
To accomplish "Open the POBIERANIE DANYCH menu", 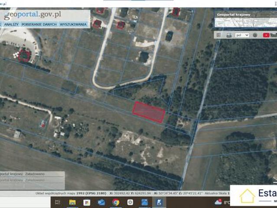I will [39, 24].
